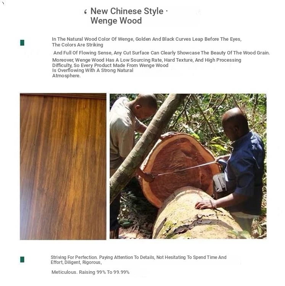The width and height of the screenshot is (285, 286).
Task: Open the polished wenge wood panel image
Action: pyautogui.click(x=63, y=166)
